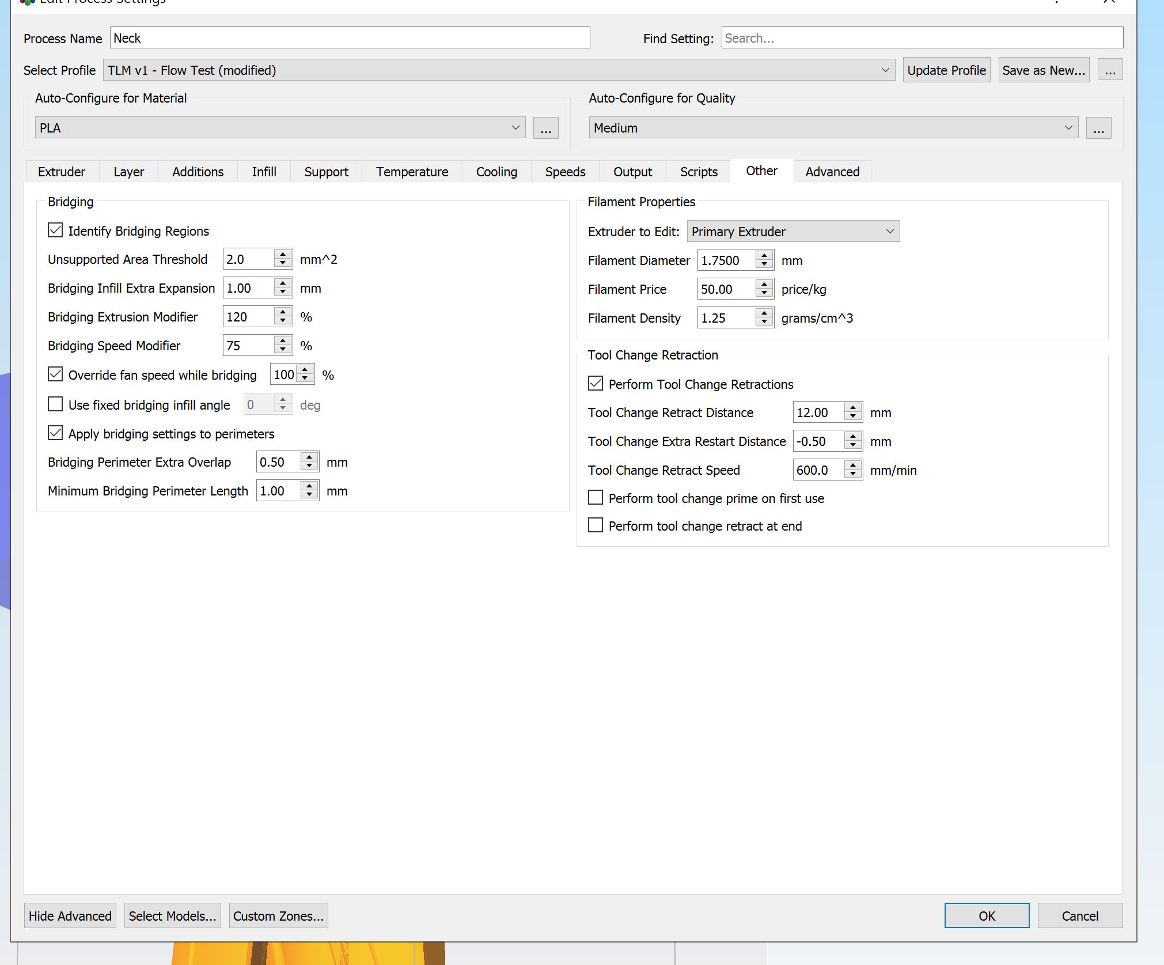Open the Select Profile dropdown

tap(499, 70)
